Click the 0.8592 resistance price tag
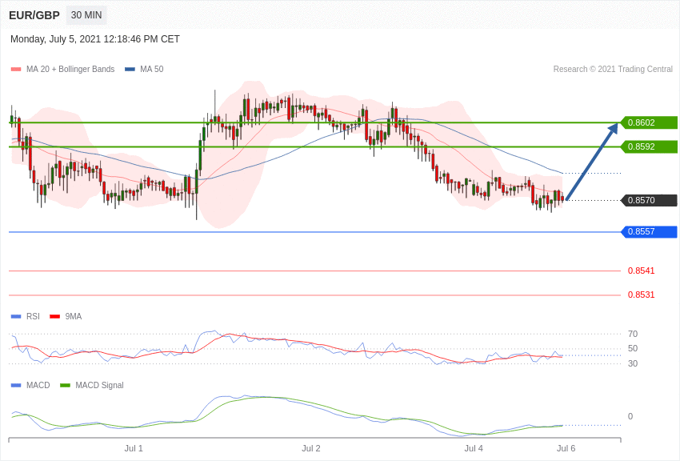680x461 pixels. [650, 146]
